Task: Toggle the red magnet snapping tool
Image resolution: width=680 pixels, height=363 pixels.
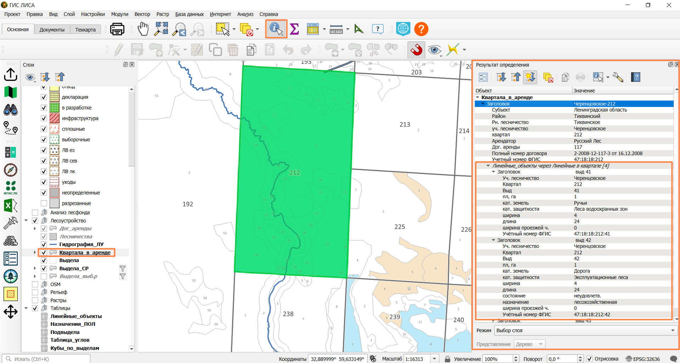Action: click(416, 50)
